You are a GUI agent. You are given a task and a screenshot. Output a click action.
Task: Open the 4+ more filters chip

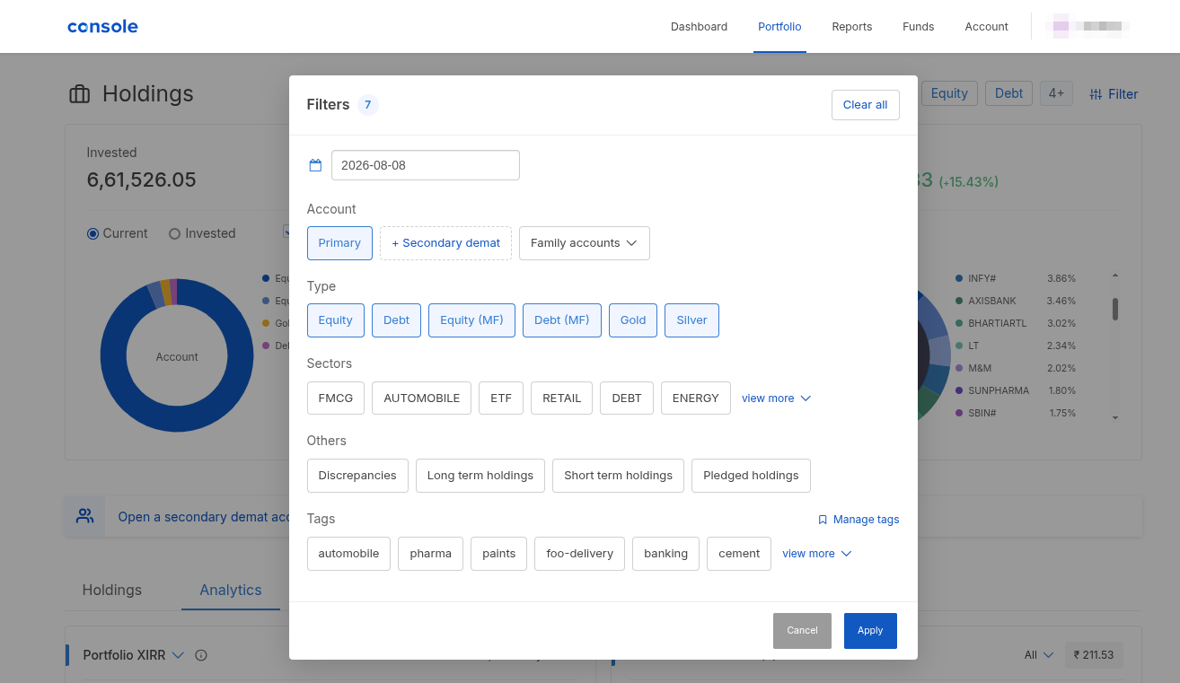(x=1056, y=93)
